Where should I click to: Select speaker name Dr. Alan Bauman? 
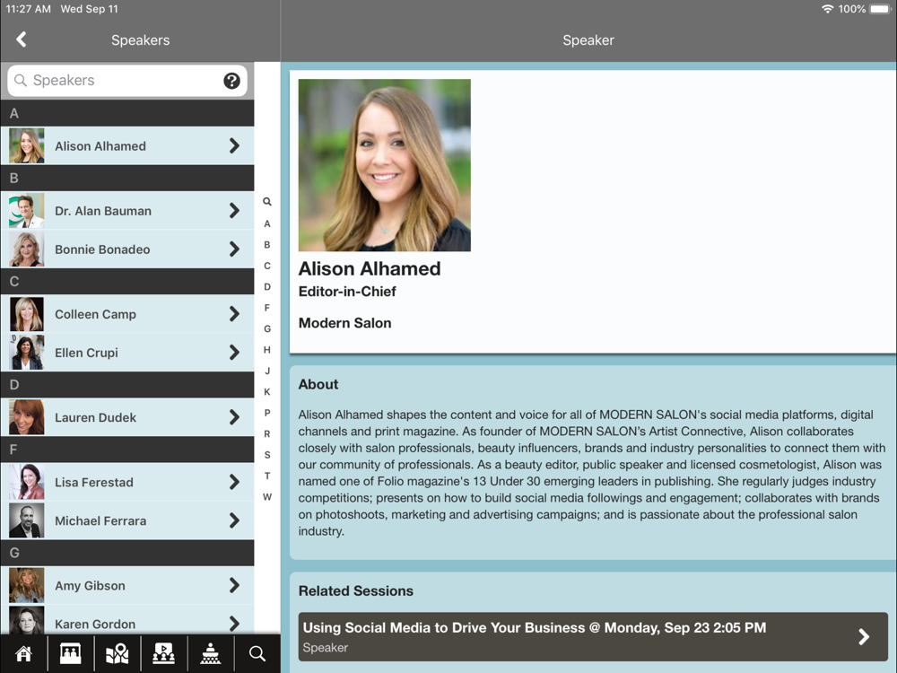tap(103, 211)
